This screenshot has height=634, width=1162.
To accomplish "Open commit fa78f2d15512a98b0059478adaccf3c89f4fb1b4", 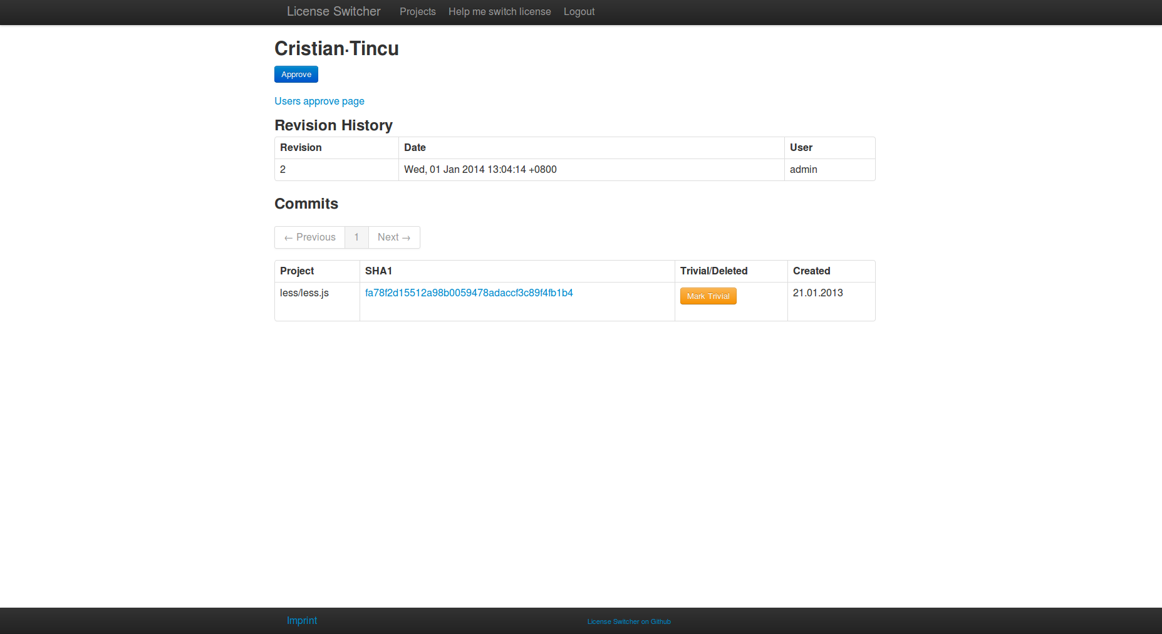I will click(469, 293).
